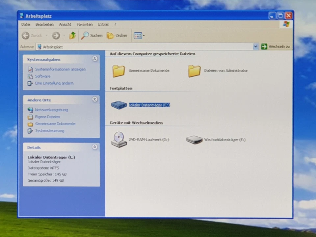
Task: Open Eigene Dateien link
Action: point(47,117)
